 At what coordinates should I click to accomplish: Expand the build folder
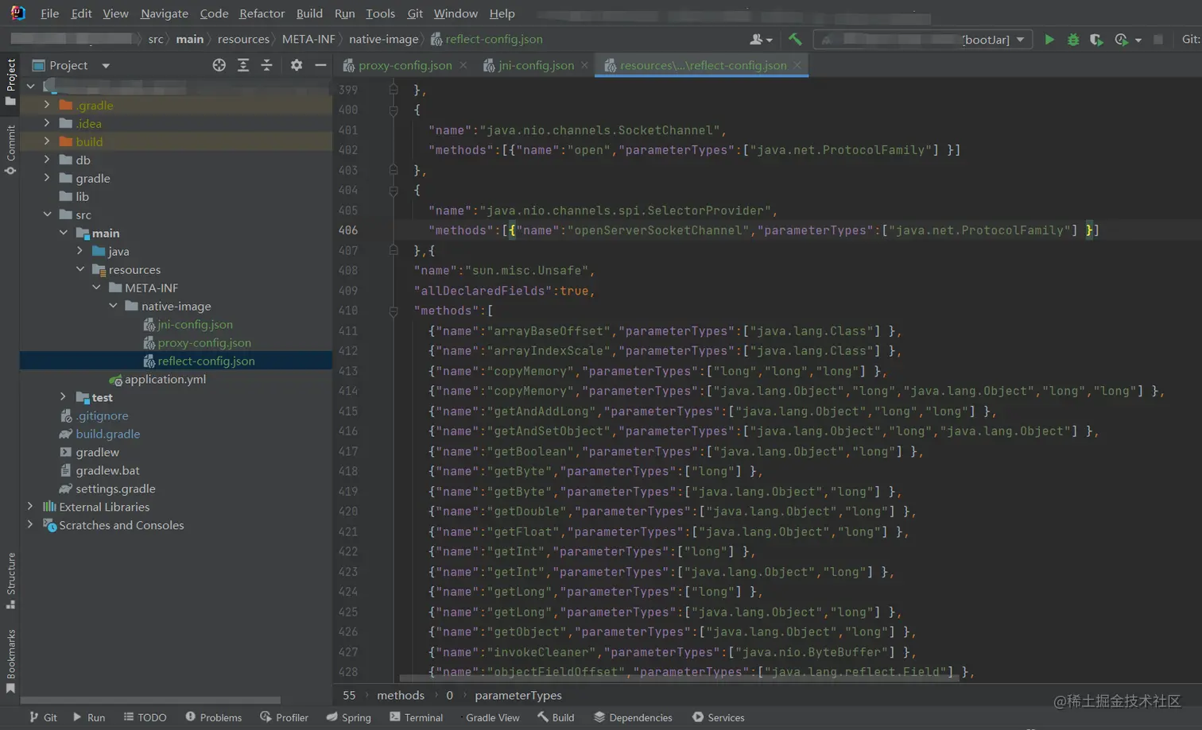(47, 141)
